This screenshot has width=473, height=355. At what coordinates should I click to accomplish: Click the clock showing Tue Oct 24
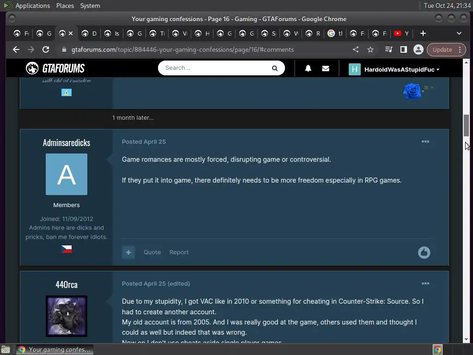pos(447,6)
